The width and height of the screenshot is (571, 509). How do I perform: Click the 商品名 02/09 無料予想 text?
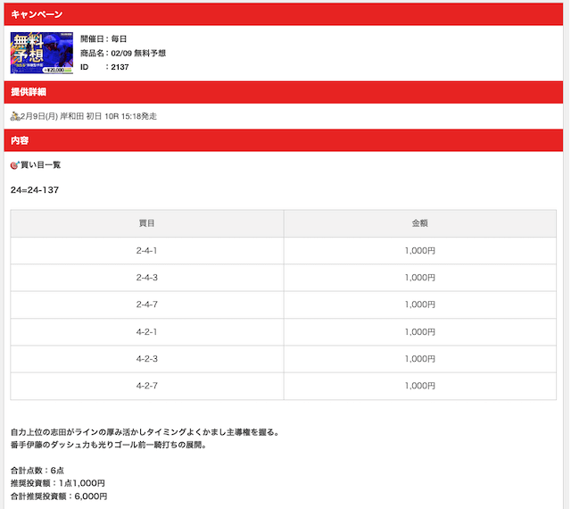point(123,53)
